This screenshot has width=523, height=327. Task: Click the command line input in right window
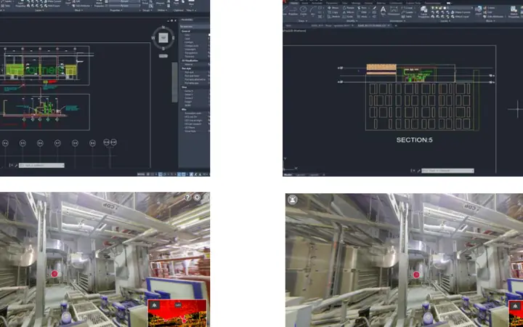click(x=447, y=171)
